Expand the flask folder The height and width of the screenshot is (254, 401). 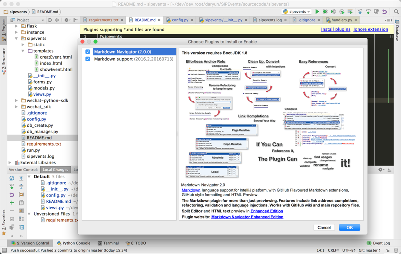[x=16, y=26]
